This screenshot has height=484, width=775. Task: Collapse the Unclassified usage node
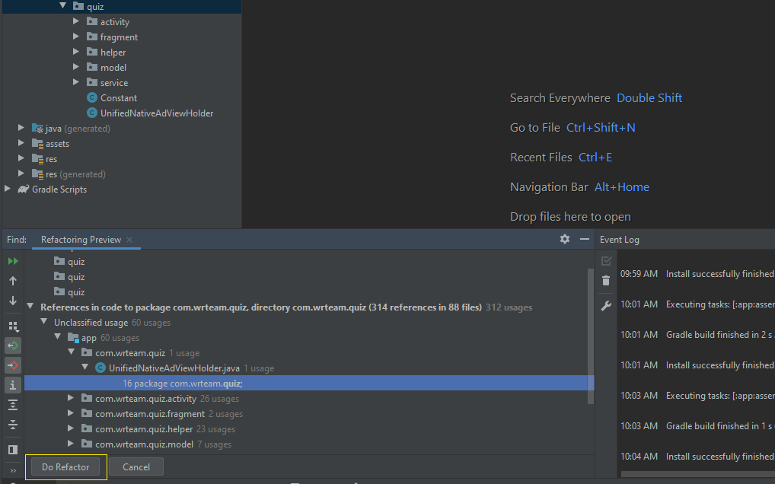tap(44, 322)
